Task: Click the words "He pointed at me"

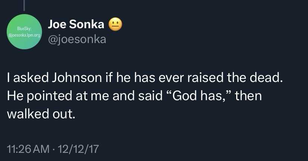Action: click(51, 96)
